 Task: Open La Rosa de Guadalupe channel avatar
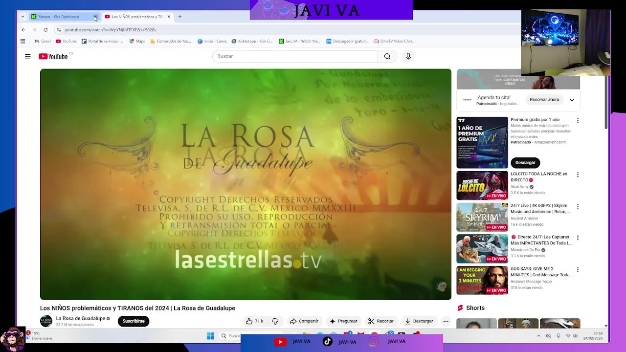tap(46, 321)
